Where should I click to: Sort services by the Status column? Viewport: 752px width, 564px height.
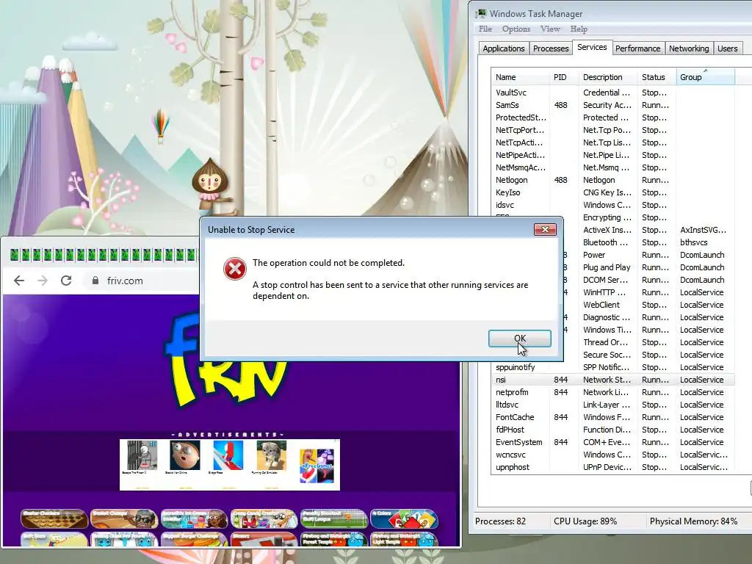[x=657, y=77]
